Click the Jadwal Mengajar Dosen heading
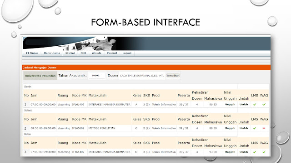This screenshot has width=291, height=163. click(40, 67)
